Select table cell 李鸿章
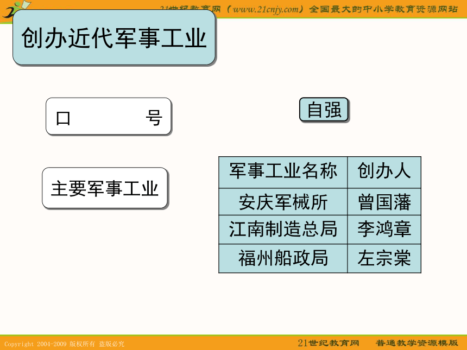 (x=384, y=230)
